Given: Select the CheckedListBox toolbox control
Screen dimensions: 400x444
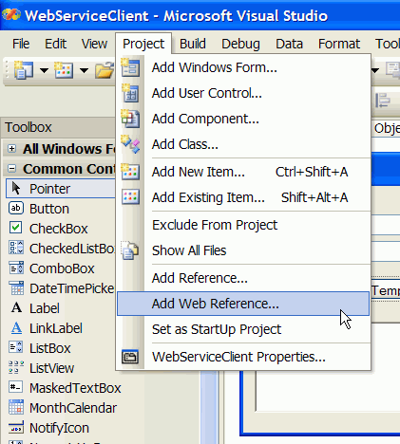Looking at the screenshot, I should 61,249.
